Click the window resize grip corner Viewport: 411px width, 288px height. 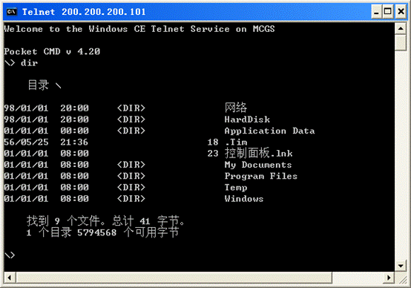click(401, 278)
